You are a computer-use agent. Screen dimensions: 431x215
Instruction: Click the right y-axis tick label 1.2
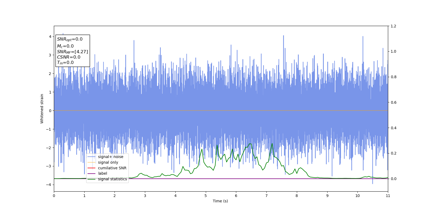(393, 26)
